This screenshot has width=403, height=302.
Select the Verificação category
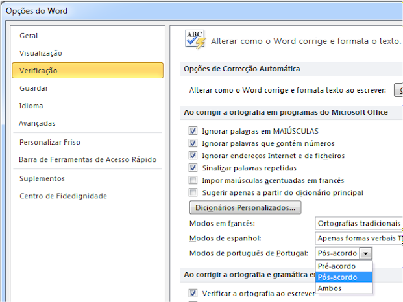point(88,70)
